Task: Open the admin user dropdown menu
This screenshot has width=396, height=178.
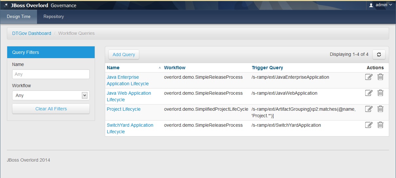Action: [x=381, y=5]
